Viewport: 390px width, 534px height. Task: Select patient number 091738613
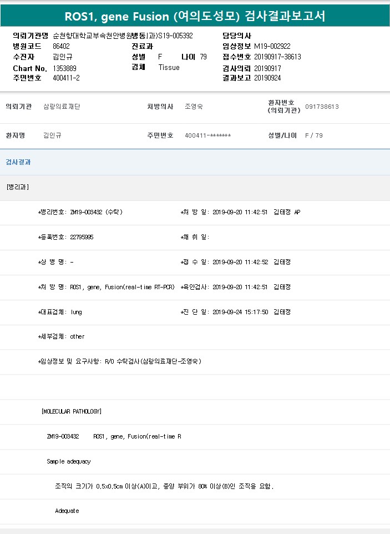click(x=322, y=107)
